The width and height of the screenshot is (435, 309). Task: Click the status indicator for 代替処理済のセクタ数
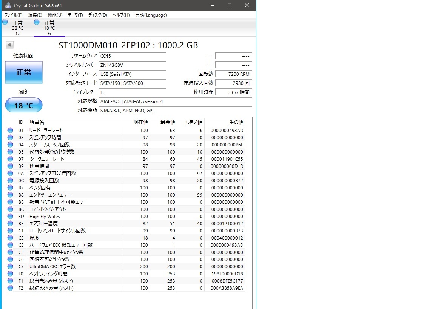pos(9,152)
